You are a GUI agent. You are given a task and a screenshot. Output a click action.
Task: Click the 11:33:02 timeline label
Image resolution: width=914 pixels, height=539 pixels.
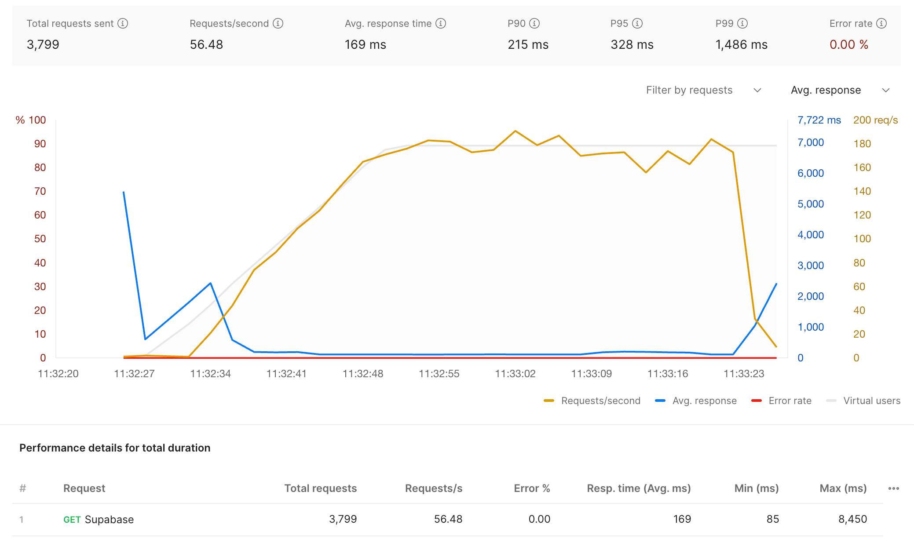coord(515,374)
